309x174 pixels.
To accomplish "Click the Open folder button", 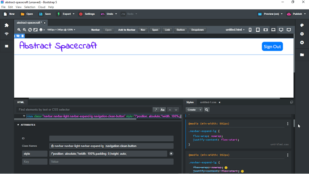I will [27, 14].
